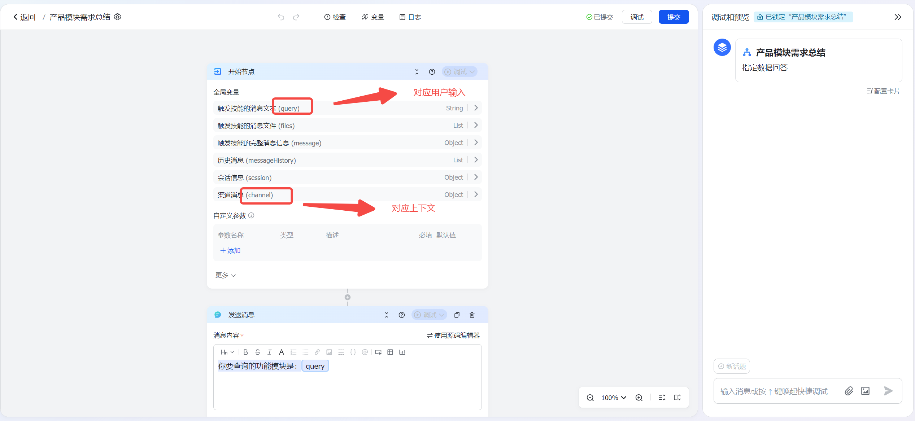Auto-arrange nodes on canvas
Screen dimensions: 915x421
click(x=662, y=398)
